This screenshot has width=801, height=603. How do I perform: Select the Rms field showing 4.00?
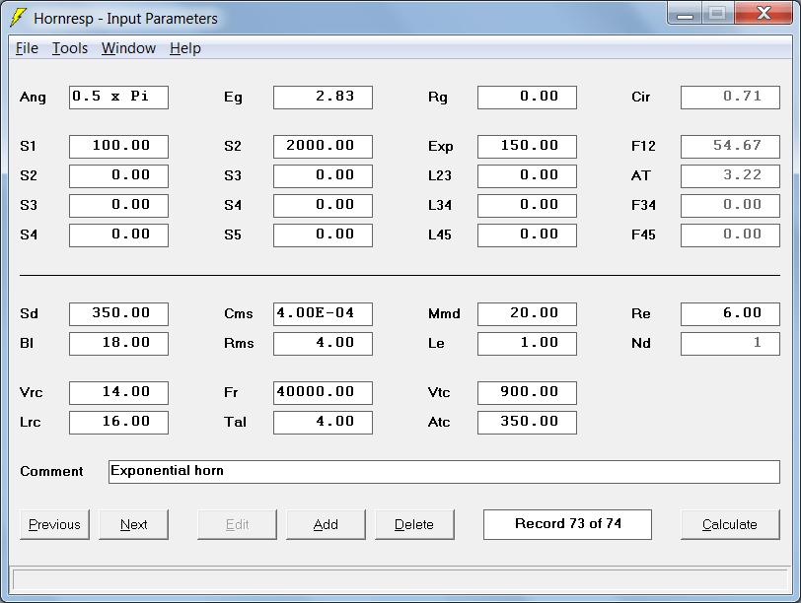click(x=323, y=344)
